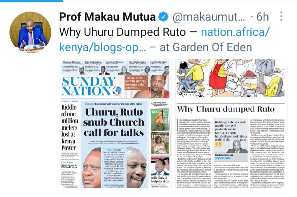Open the Why Uhuru dumped Ruto article image
297x197 pixels.
pos(231,124)
